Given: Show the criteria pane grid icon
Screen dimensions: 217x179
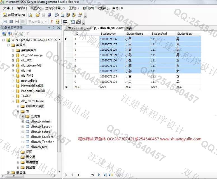Looking at the screenshot, I should pos(11,22).
